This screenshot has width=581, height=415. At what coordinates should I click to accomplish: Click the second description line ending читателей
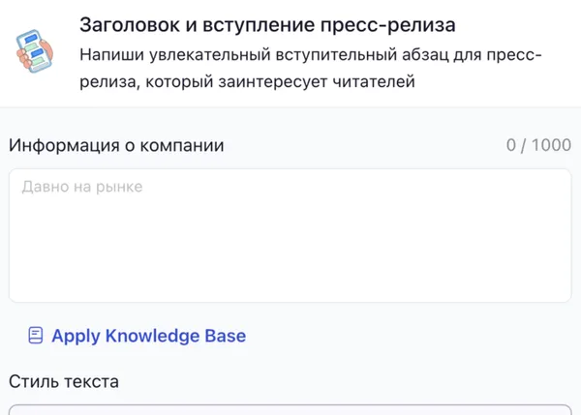247,82
